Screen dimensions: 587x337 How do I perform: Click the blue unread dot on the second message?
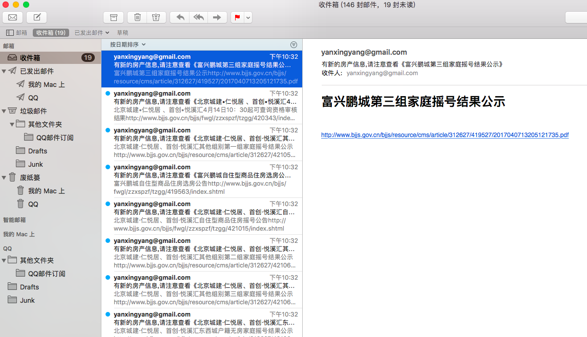[108, 93]
